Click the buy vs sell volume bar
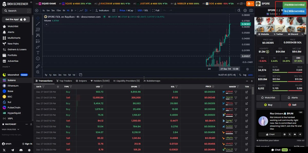Screen dimensions: 308x153 click(287, 81)
